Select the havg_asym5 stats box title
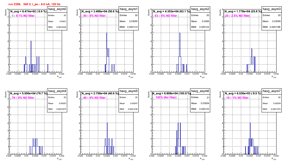This screenshot has height=164, width=286. tap(129, 91)
